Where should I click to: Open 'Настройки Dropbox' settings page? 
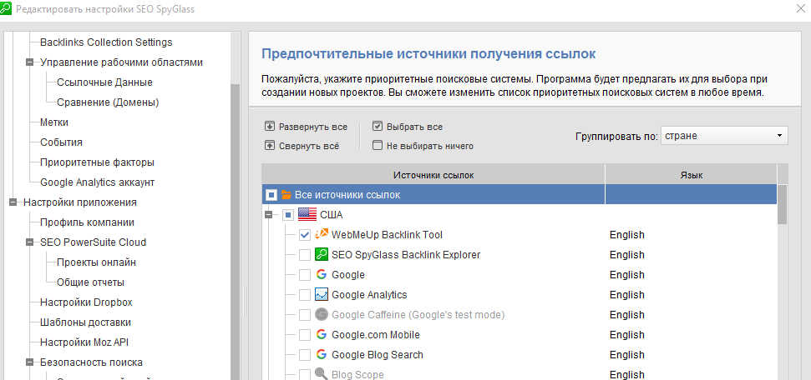[x=86, y=302]
